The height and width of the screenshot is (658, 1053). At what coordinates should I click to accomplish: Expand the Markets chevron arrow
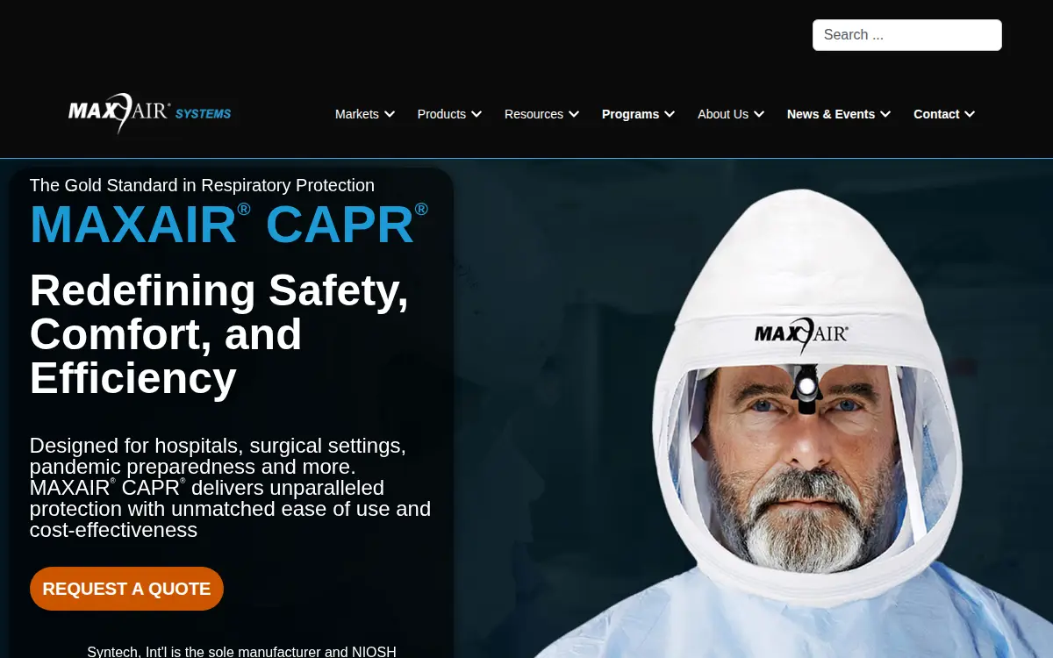[x=390, y=114]
